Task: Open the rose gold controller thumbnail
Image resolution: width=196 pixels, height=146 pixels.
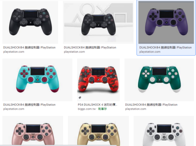Action: click(x=33, y=131)
